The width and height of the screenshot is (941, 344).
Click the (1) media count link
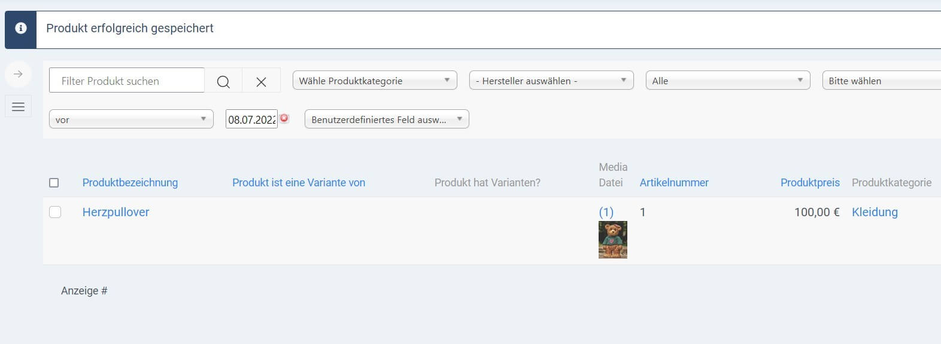pos(606,212)
